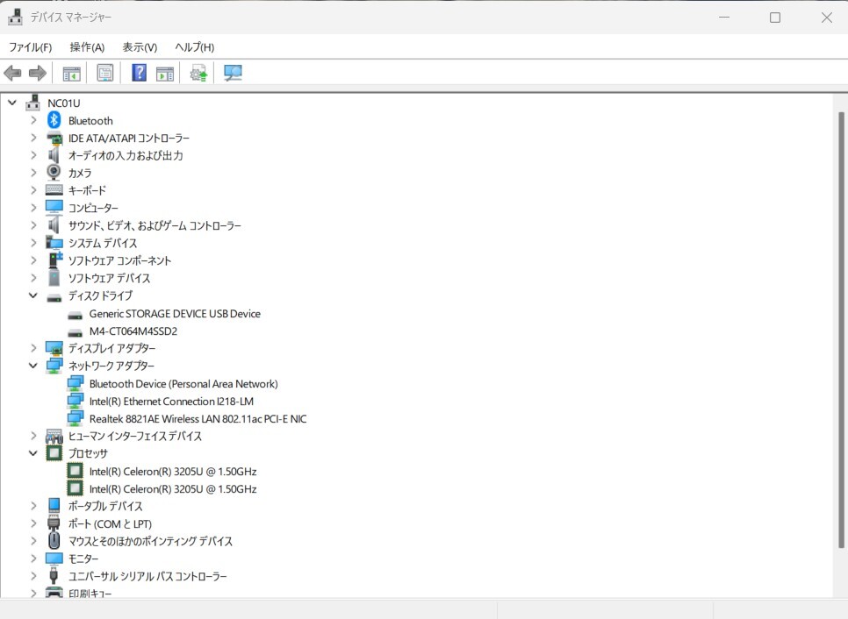Click the ソフトウェア コンポーネント icon
Image resolution: width=848 pixels, height=619 pixels.
(55, 260)
